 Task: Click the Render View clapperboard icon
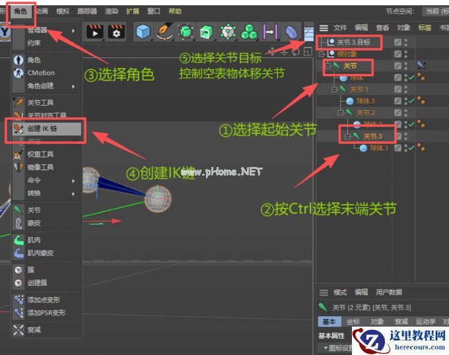[x=95, y=32]
